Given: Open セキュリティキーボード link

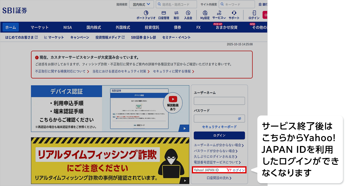Looking at the screenshot, I should click(219, 127).
